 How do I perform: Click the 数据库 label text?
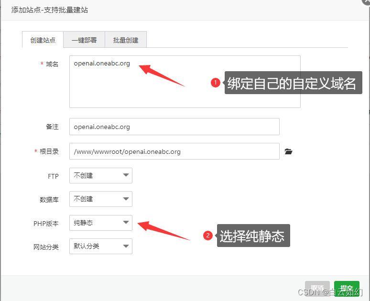pyautogui.click(x=49, y=200)
